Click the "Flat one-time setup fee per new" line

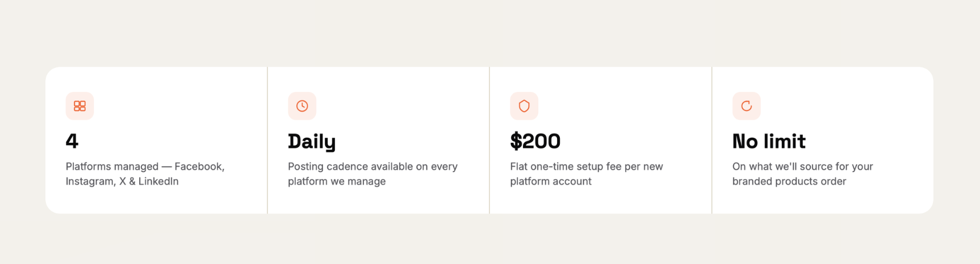click(x=587, y=167)
